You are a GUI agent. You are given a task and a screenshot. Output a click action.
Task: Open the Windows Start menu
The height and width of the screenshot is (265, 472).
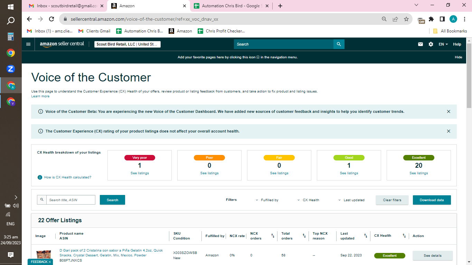[11, 7]
